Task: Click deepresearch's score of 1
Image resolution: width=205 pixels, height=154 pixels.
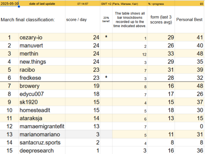Action: click(83, 150)
